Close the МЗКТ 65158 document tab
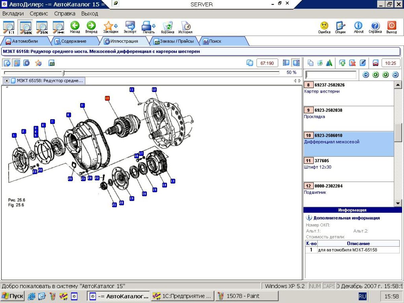 pos(6,81)
